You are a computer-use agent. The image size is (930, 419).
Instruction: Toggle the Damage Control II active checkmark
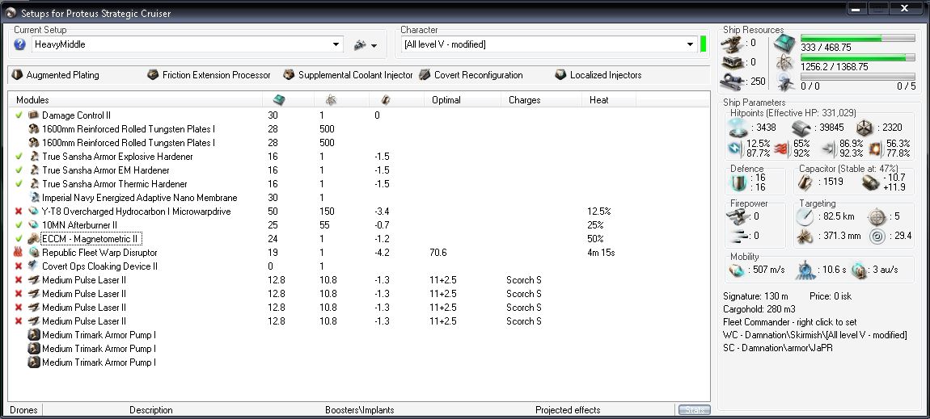coord(19,115)
